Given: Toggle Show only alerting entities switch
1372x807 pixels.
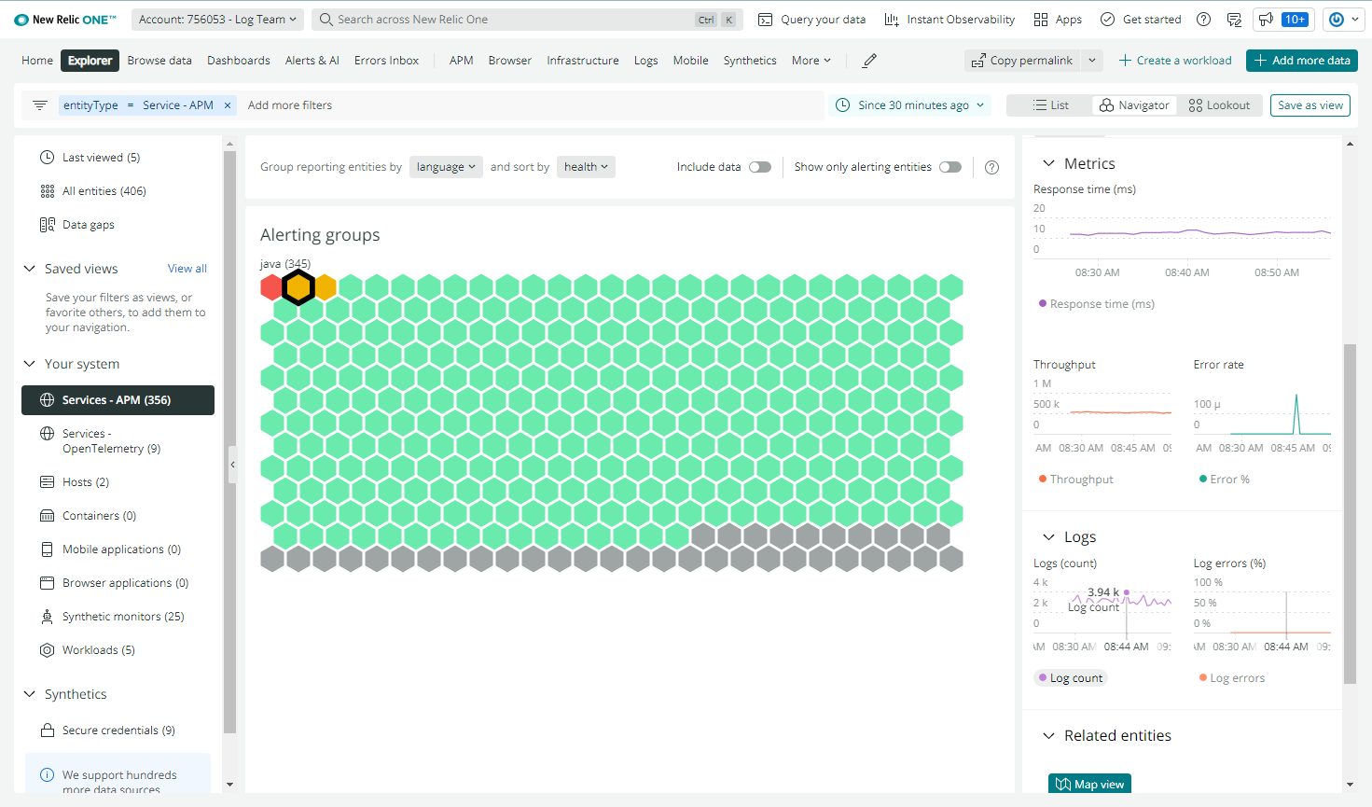Looking at the screenshot, I should point(950,167).
